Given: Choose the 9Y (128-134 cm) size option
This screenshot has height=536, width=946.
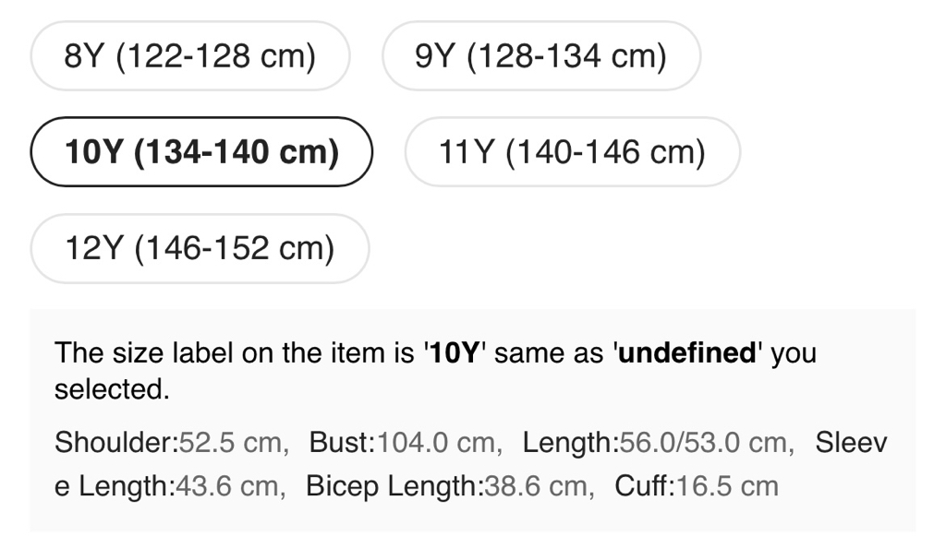Looking at the screenshot, I should point(540,56).
